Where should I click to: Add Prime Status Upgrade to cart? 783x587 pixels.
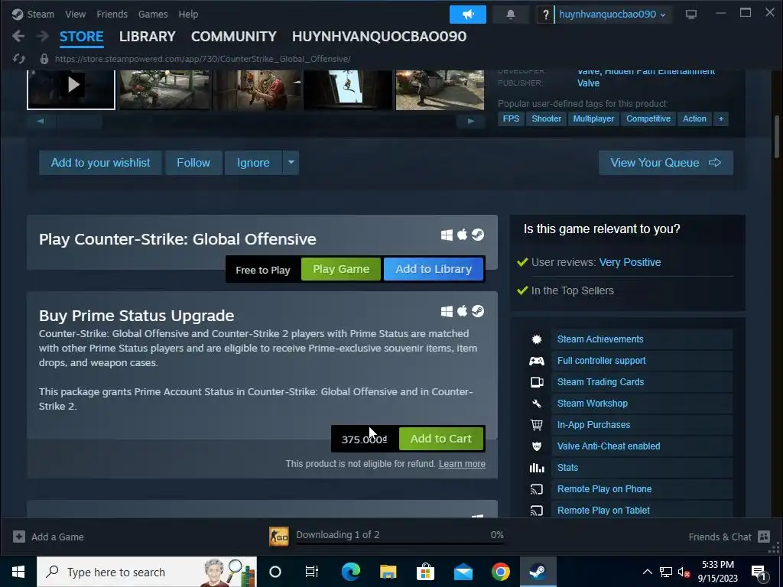click(x=441, y=439)
